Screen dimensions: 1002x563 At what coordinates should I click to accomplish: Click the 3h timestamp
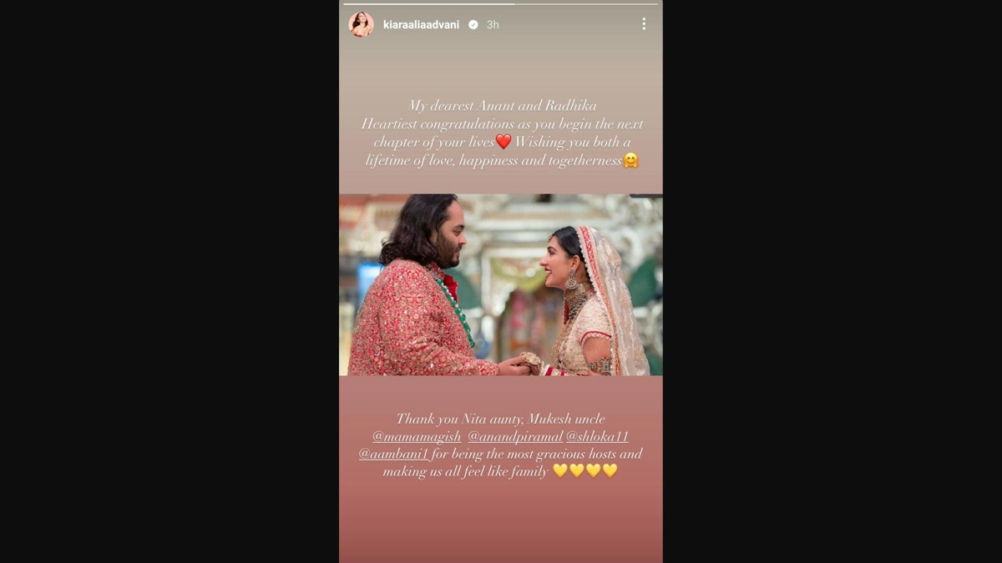click(x=493, y=25)
